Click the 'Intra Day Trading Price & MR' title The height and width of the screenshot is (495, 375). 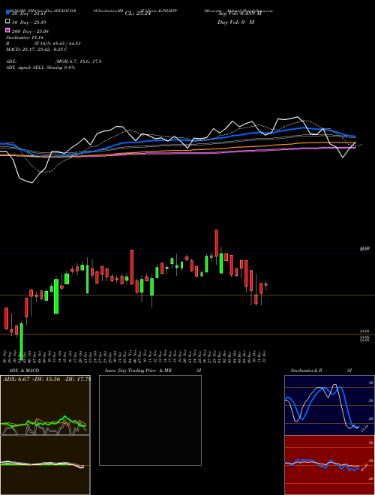coord(138,370)
